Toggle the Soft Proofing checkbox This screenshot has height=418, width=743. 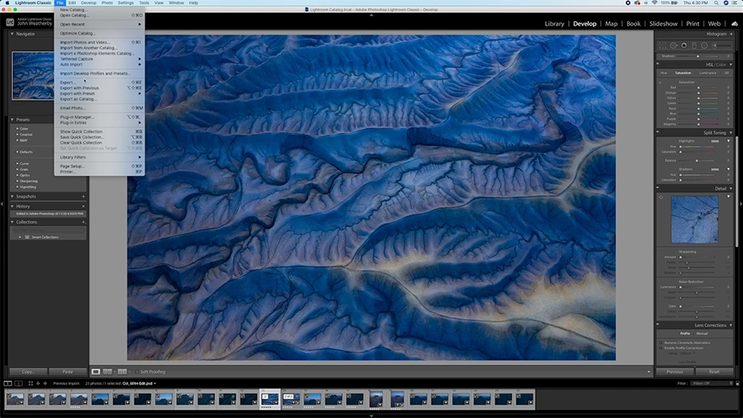click(x=137, y=372)
